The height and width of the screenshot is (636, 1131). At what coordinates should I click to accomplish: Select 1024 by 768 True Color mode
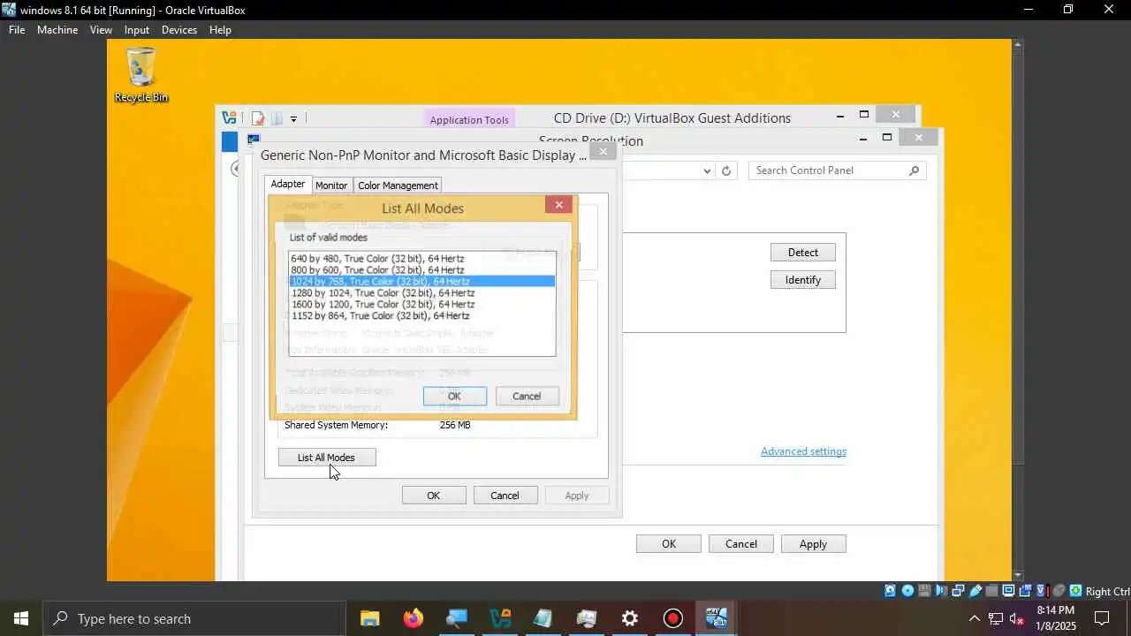[x=421, y=281]
